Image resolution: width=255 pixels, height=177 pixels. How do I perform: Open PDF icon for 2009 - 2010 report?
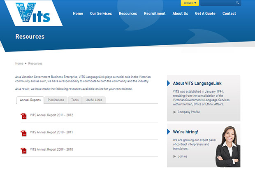click(x=23, y=151)
